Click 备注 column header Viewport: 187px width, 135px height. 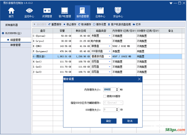click(171, 31)
